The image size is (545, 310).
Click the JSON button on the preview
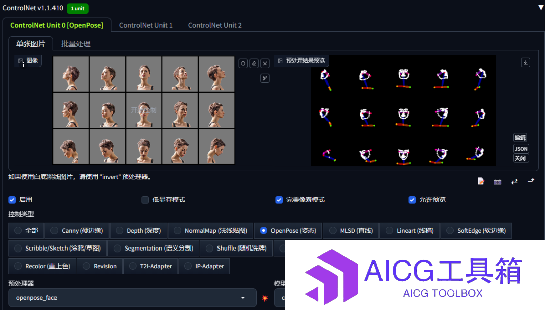click(x=521, y=149)
